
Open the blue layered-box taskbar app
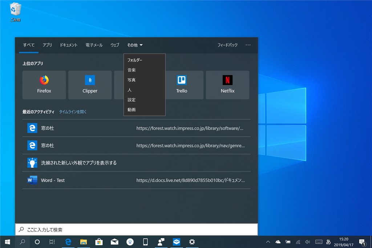pos(177,242)
